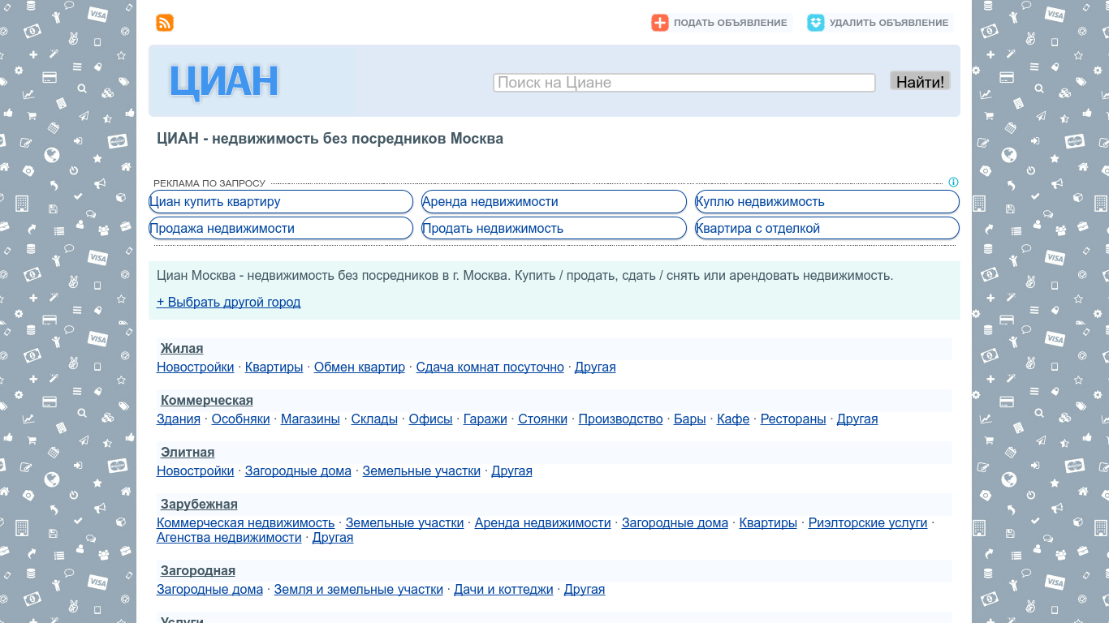Image resolution: width=1109 pixels, height=623 pixels.
Task: Open Здания link
Action: [179, 419]
